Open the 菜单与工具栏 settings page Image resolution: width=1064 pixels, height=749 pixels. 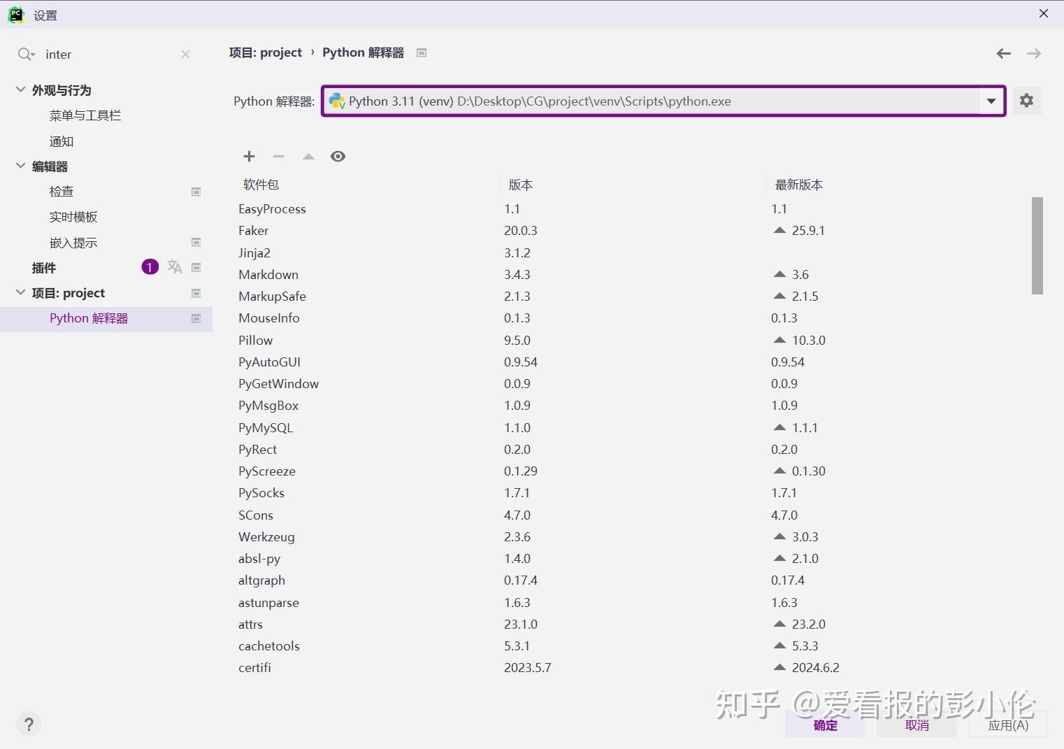coord(85,115)
